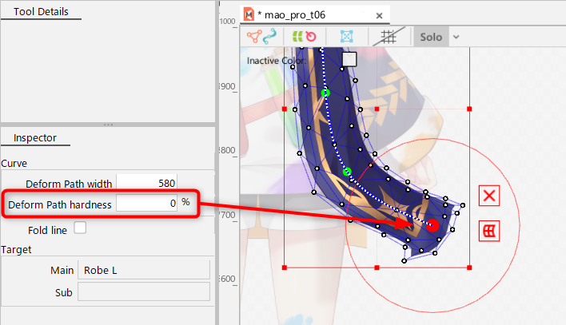
Task: Open the dropdown arrow next to Solo
Action: pyautogui.click(x=456, y=37)
